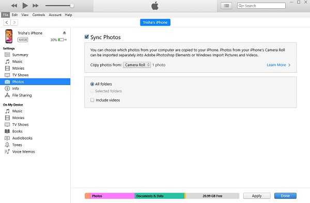Click the 30% battery percentage text

tap(54, 40)
